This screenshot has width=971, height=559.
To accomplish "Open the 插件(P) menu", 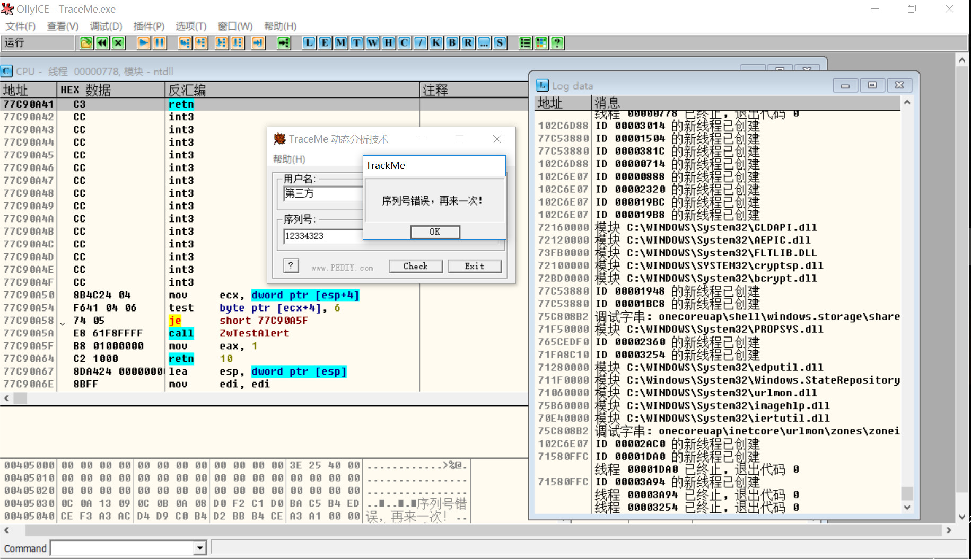I will (x=149, y=26).
